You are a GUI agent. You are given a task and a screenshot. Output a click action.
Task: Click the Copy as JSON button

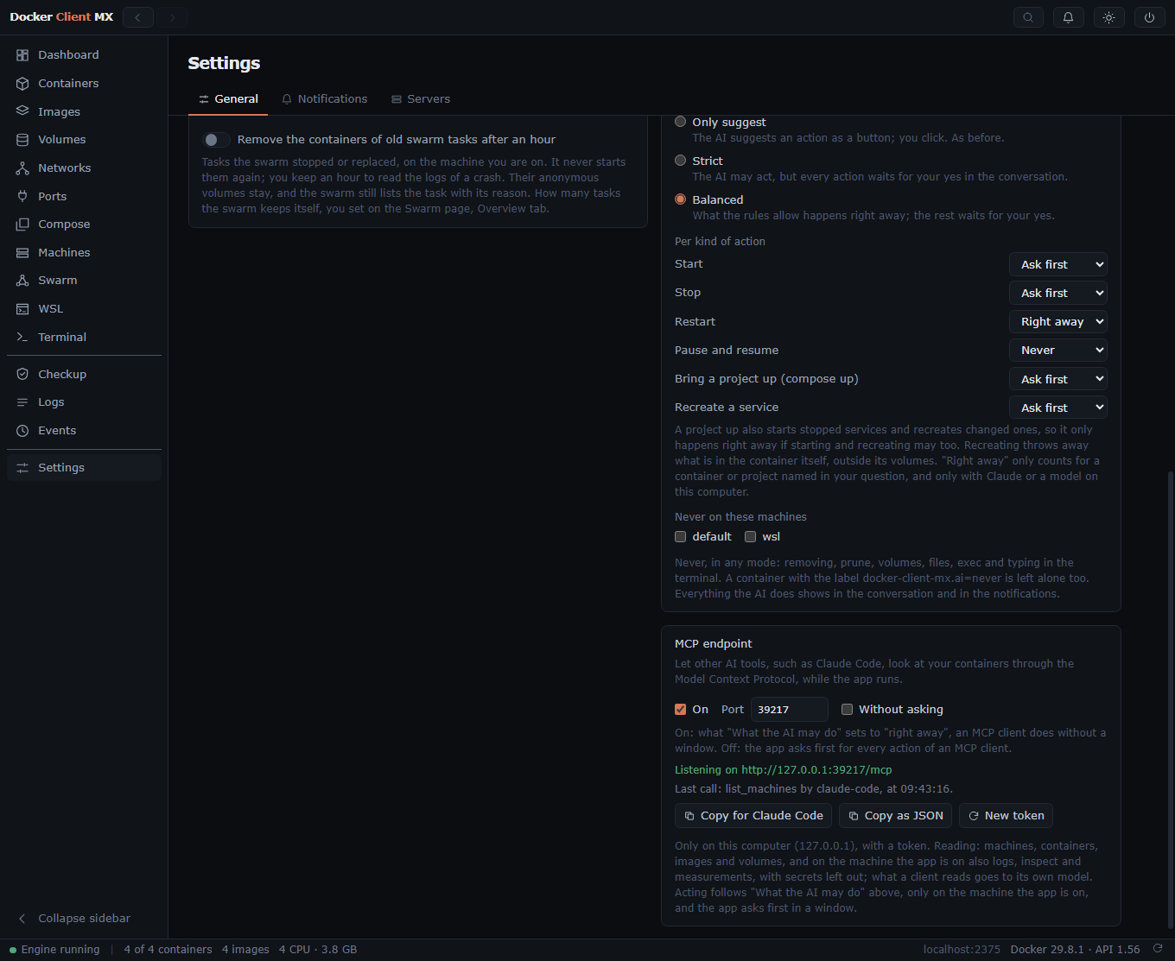point(896,816)
